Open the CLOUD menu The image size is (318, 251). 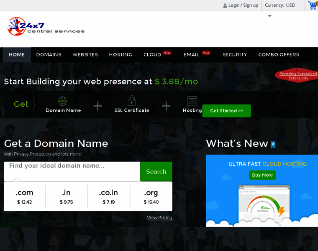tap(152, 54)
